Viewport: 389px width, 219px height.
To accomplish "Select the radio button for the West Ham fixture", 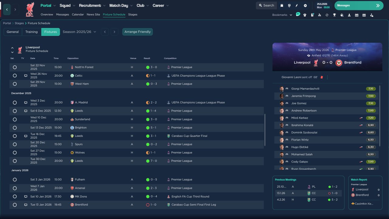I will coord(15,84).
